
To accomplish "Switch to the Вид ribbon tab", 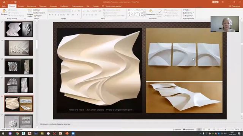I will [x=88, y=6].
